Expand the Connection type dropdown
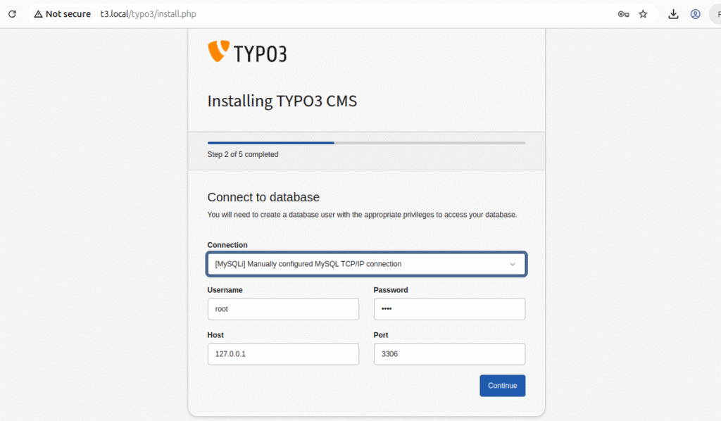 coord(366,265)
